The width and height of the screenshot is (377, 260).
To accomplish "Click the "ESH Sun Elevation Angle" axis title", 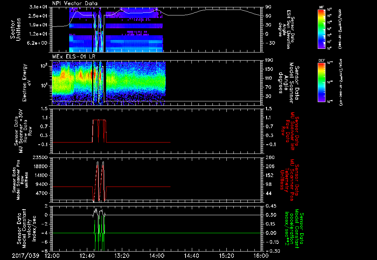I will pos(286,29).
